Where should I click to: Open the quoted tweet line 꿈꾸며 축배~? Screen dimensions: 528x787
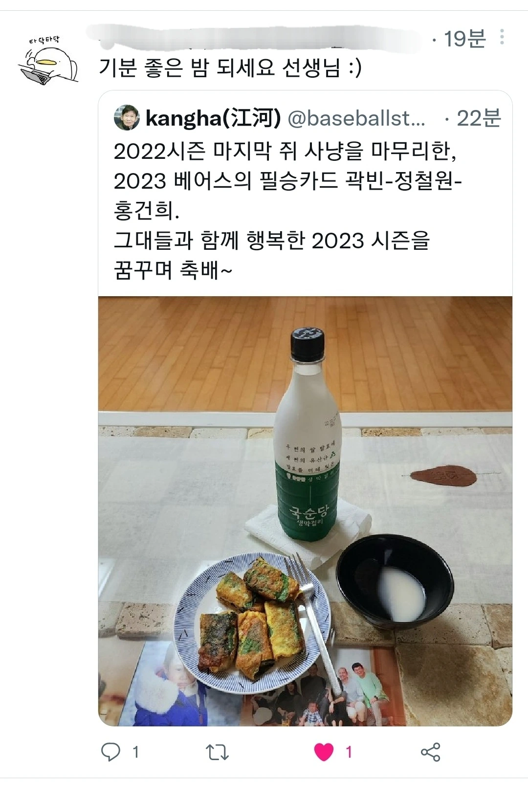[173, 269]
